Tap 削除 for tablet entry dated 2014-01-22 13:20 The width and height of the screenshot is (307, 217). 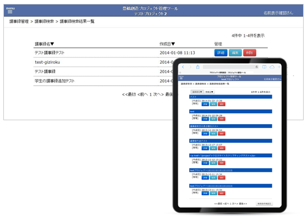click(x=222, y=104)
